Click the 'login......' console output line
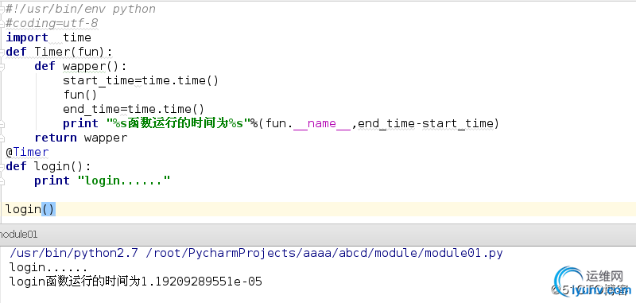The height and width of the screenshot is (303, 636). tap(48, 267)
